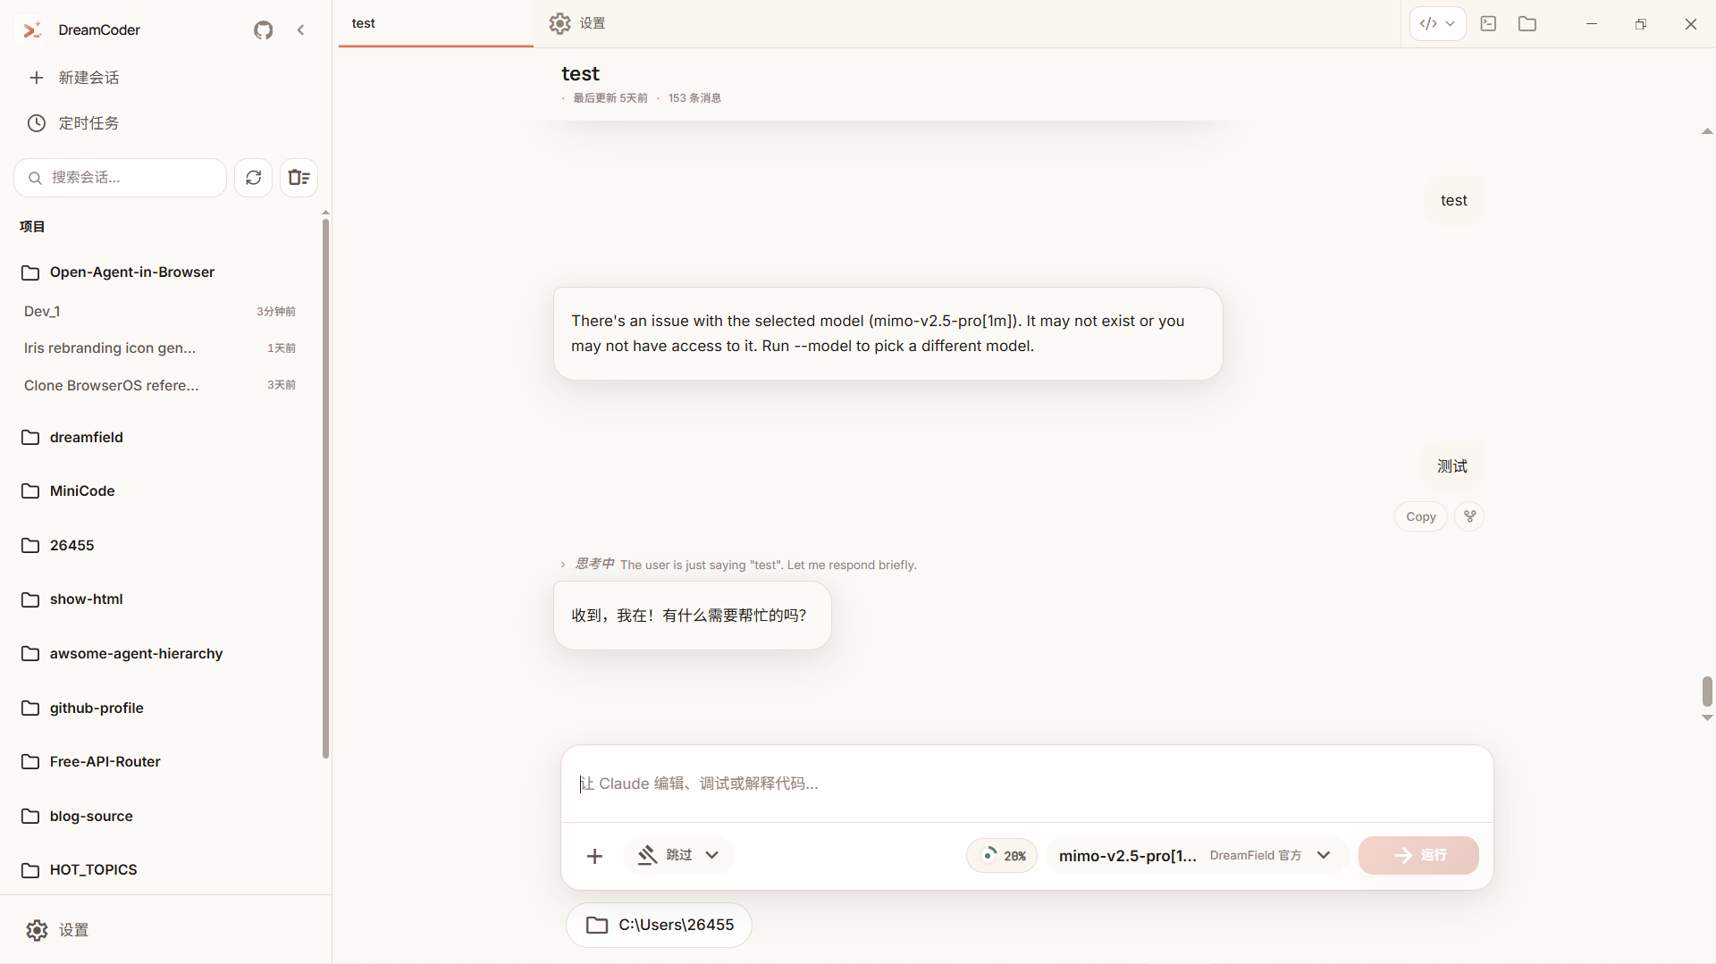Click the chat area scrollbar thumb
The width and height of the screenshot is (1716, 964).
point(1707,691)
